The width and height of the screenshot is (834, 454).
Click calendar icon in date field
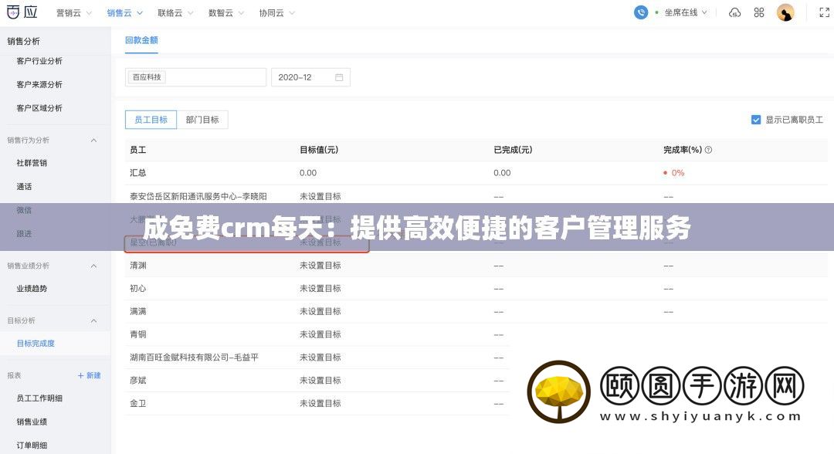point(339,78)
